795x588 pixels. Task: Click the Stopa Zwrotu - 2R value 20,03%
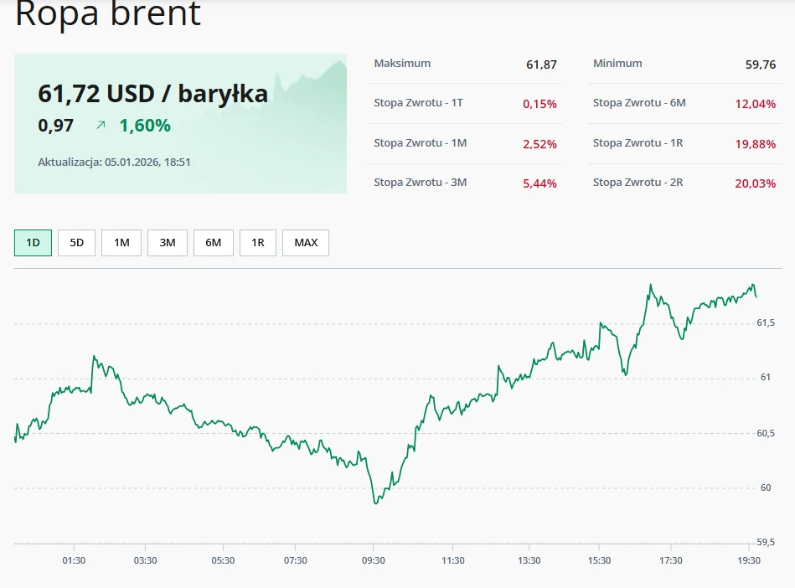(756, 182)
